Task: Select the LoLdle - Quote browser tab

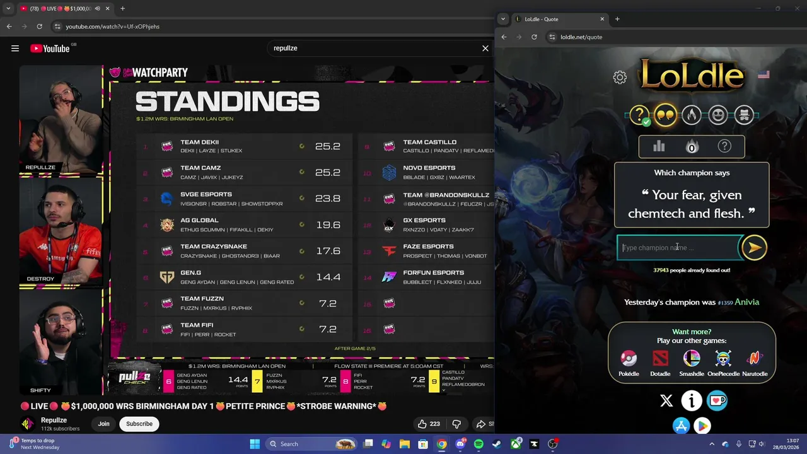Action: click(x=560, y=19)
